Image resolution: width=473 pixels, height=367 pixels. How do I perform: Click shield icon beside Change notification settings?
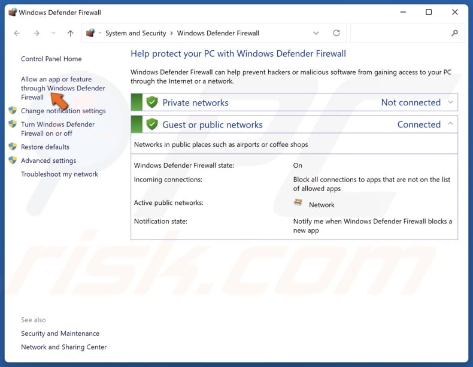(x=13, y=110)
